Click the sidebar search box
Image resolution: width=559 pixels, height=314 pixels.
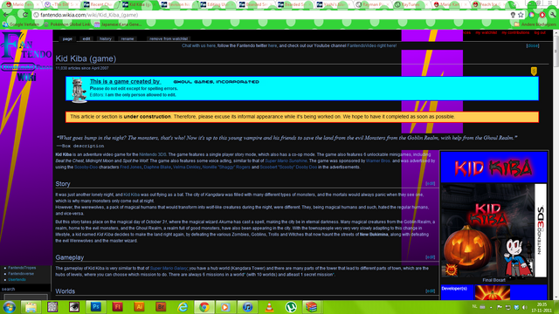25,297
